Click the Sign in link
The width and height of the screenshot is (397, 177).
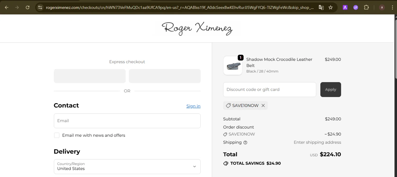(193, 106)
